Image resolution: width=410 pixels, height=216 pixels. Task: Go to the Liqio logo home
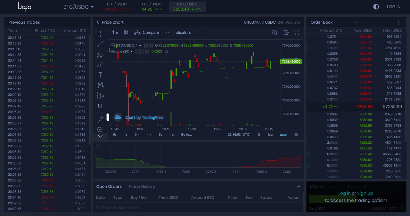pos(24,6)
